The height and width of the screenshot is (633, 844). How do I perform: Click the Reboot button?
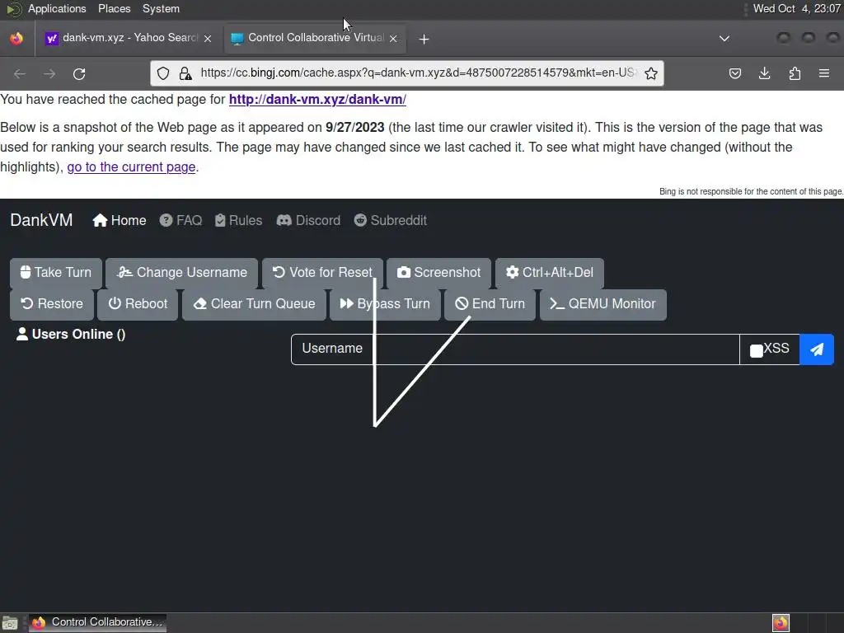point(138,303)
